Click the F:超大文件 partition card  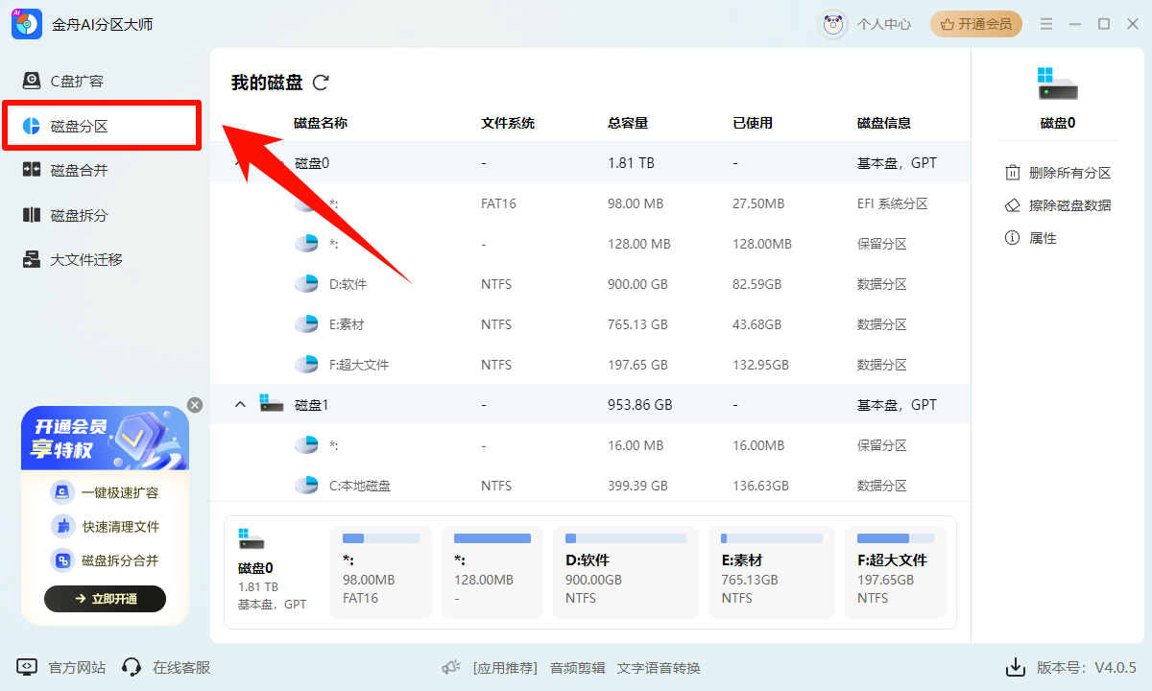(895, 572)
